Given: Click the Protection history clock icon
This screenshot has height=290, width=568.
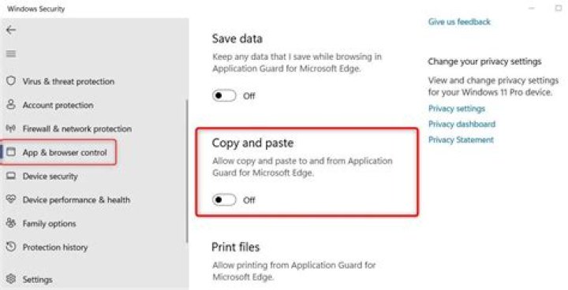Looking at the screenshot, I should coord(11,247).
